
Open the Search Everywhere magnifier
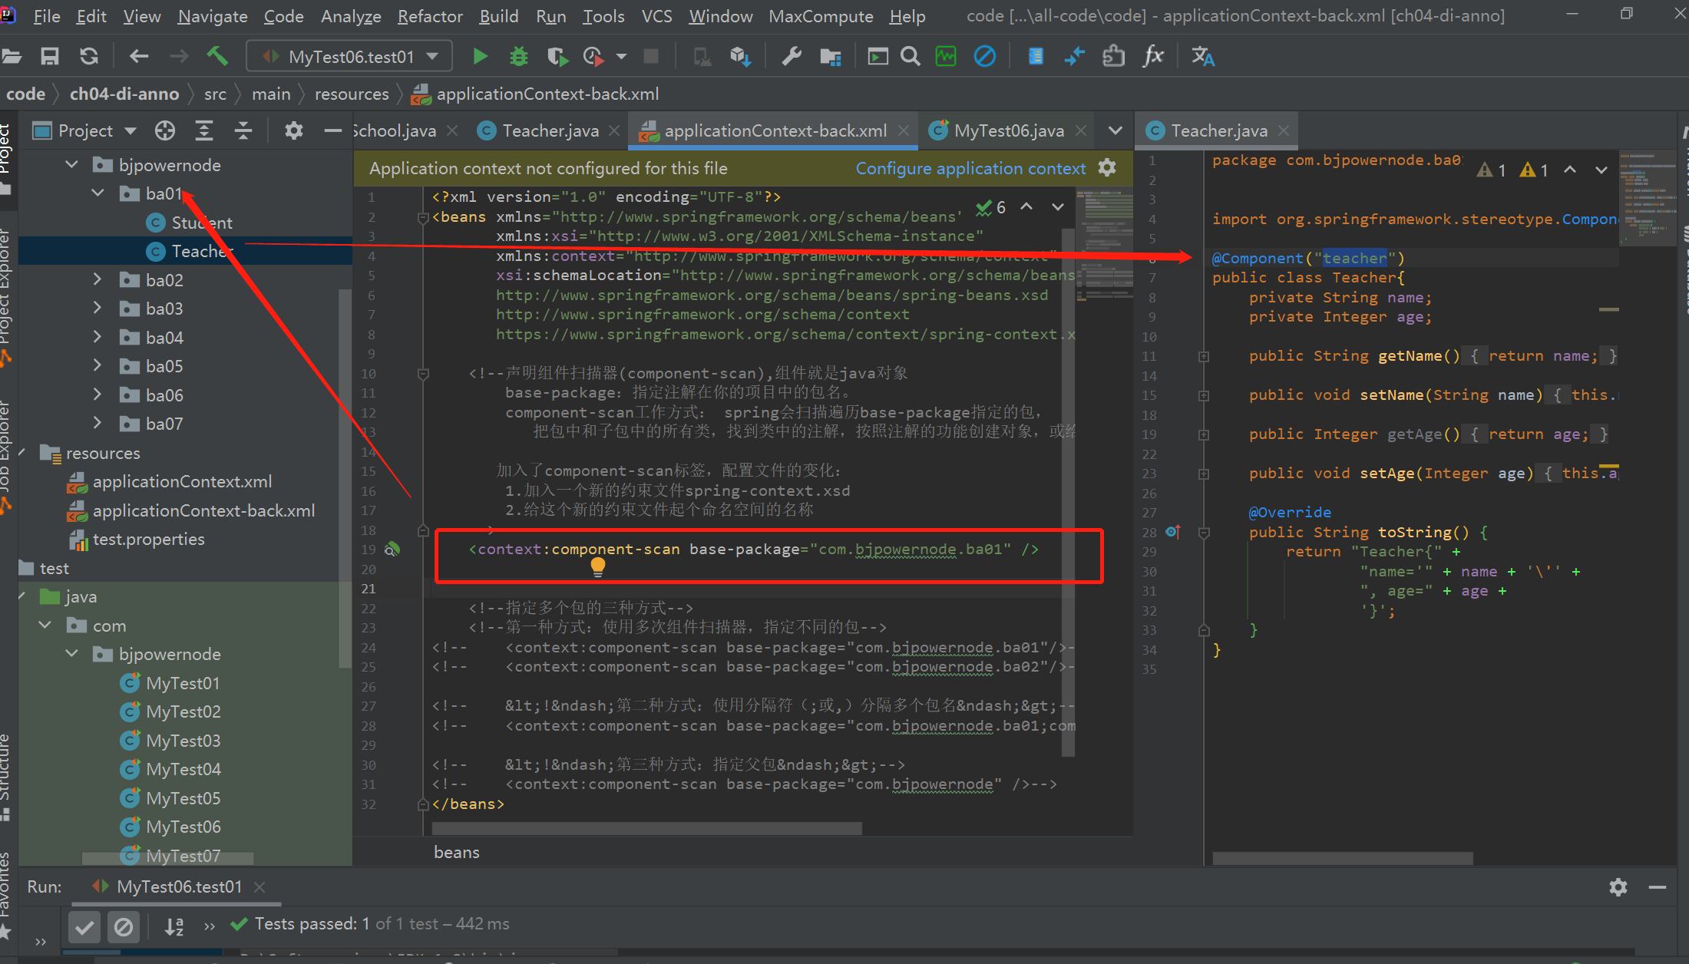[910, 56]
